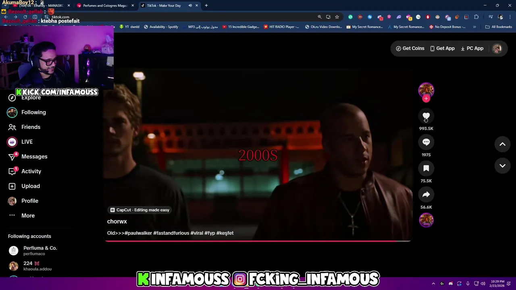
Task: Open microphone tray icon
Action: [x=468, y=284]
